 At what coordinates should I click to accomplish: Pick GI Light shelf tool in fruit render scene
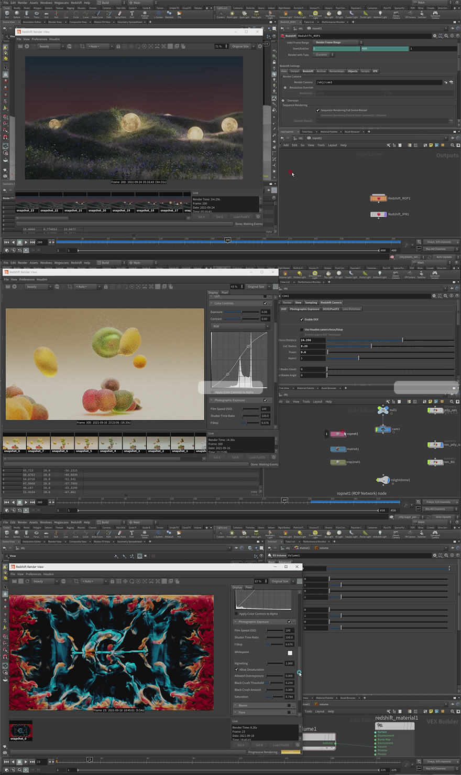point(338,274)
